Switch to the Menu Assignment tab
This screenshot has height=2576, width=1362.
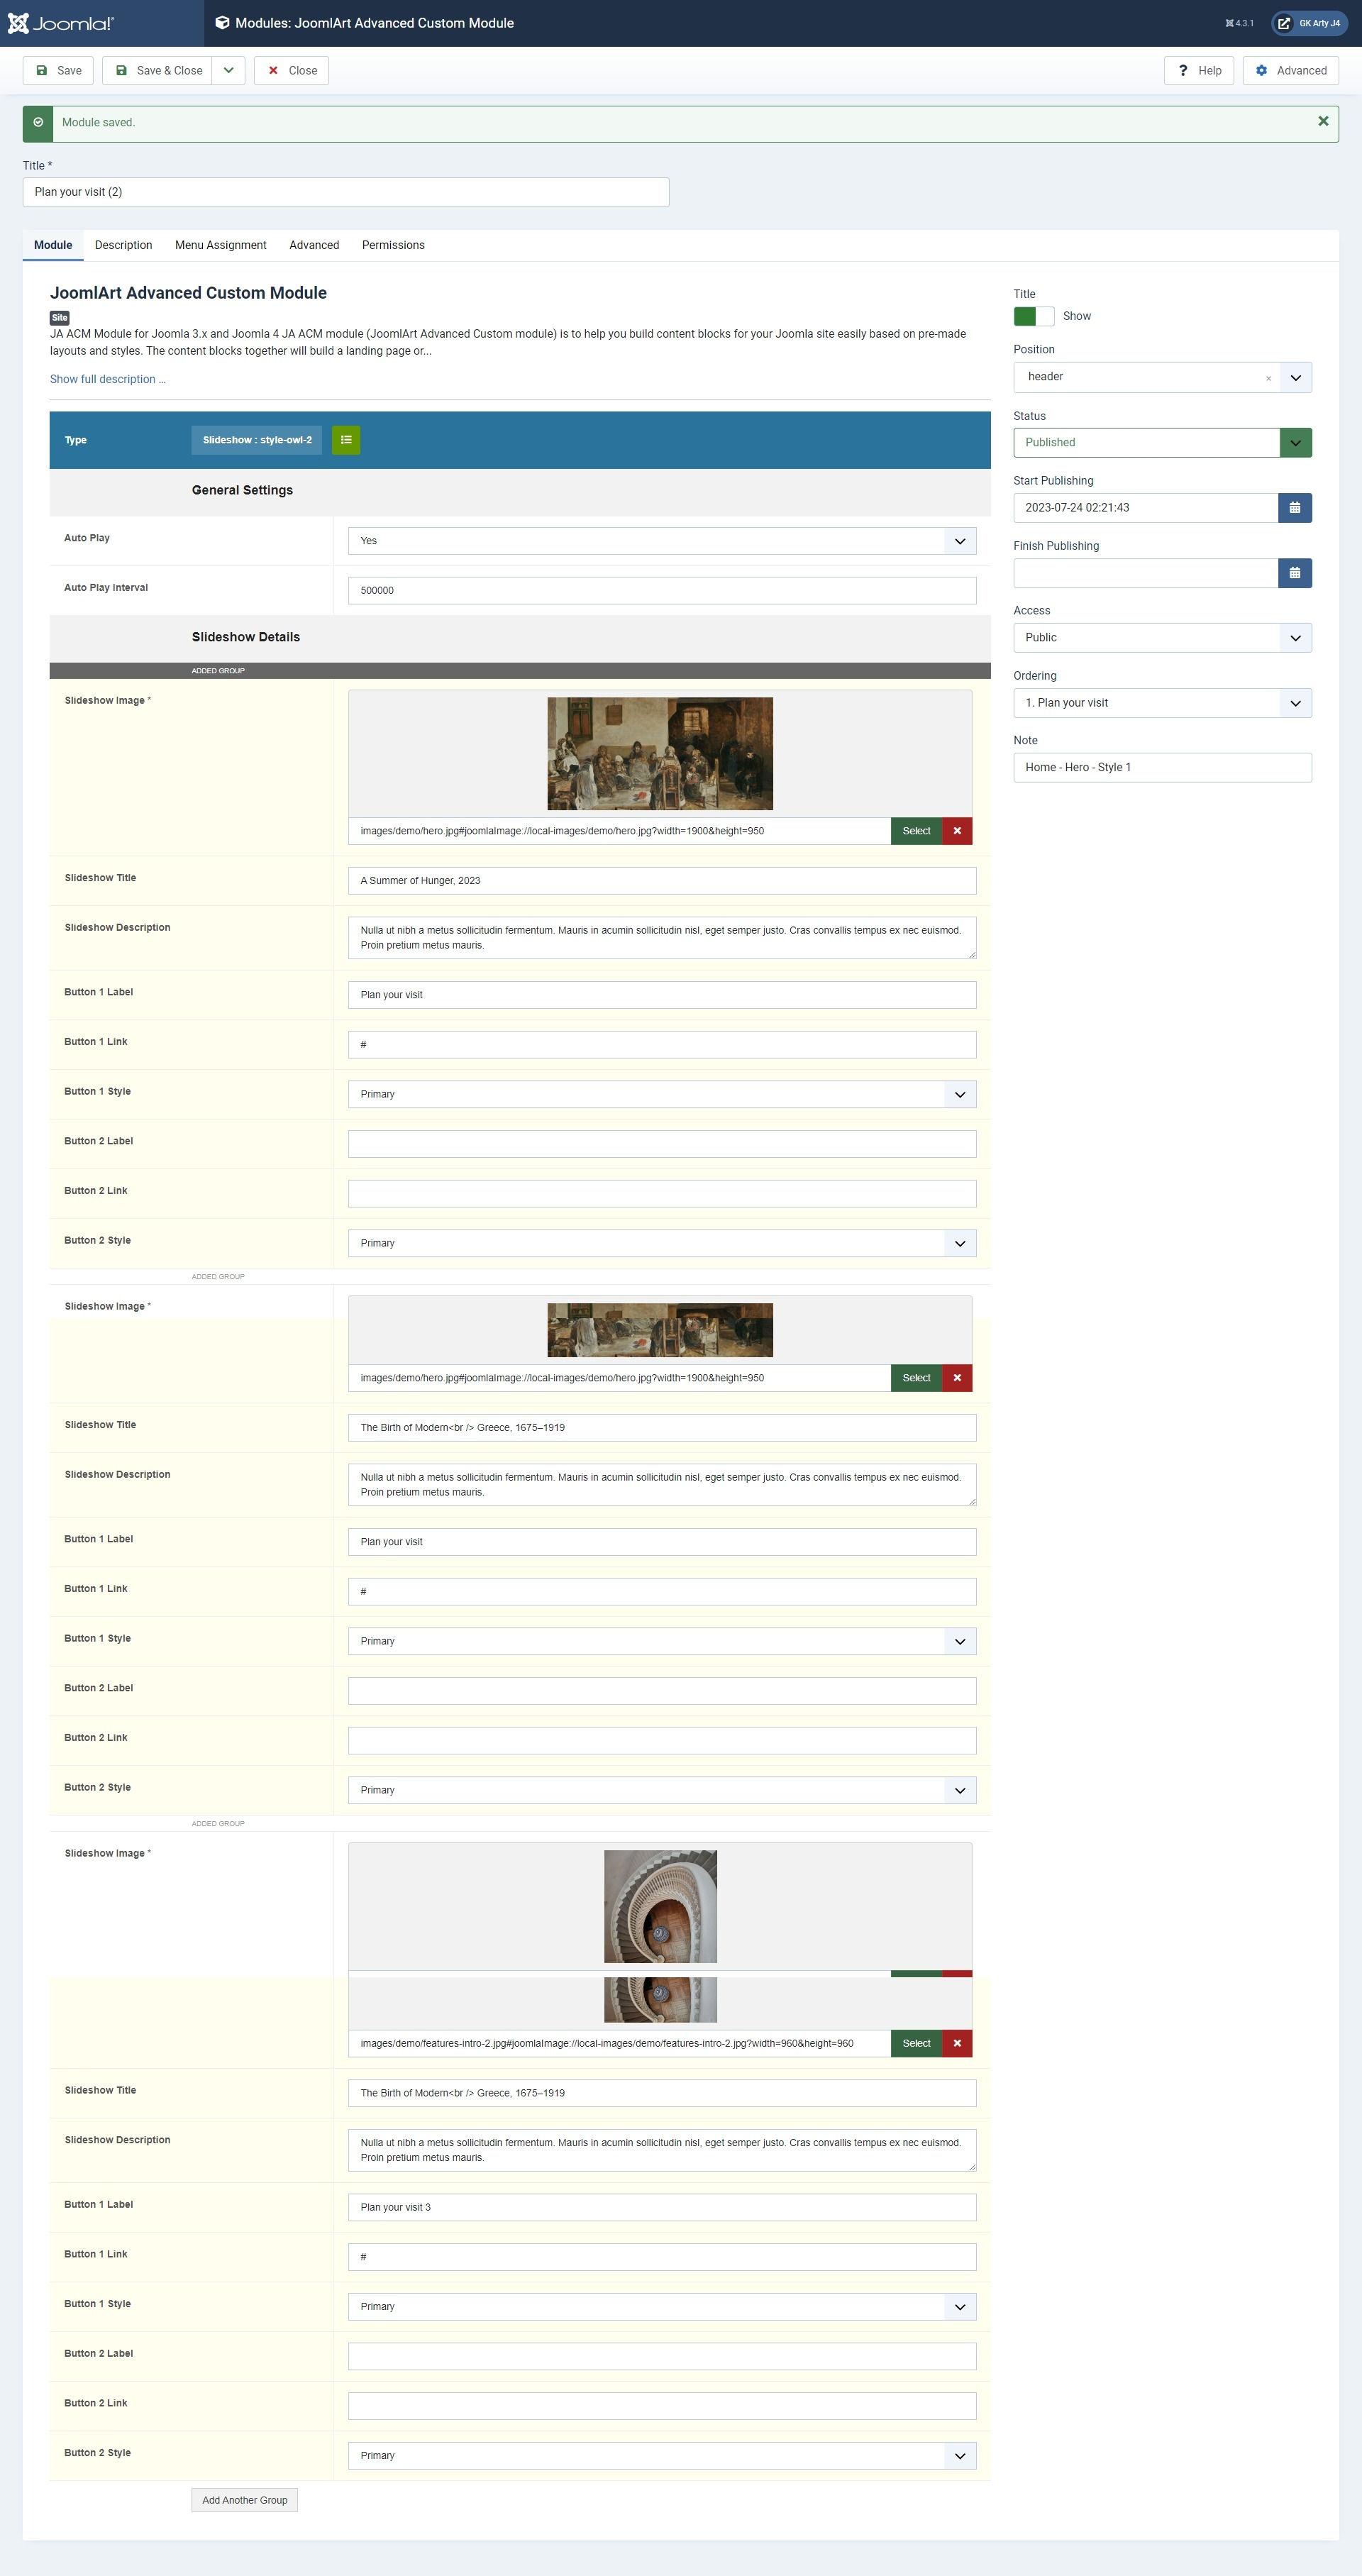220,245
